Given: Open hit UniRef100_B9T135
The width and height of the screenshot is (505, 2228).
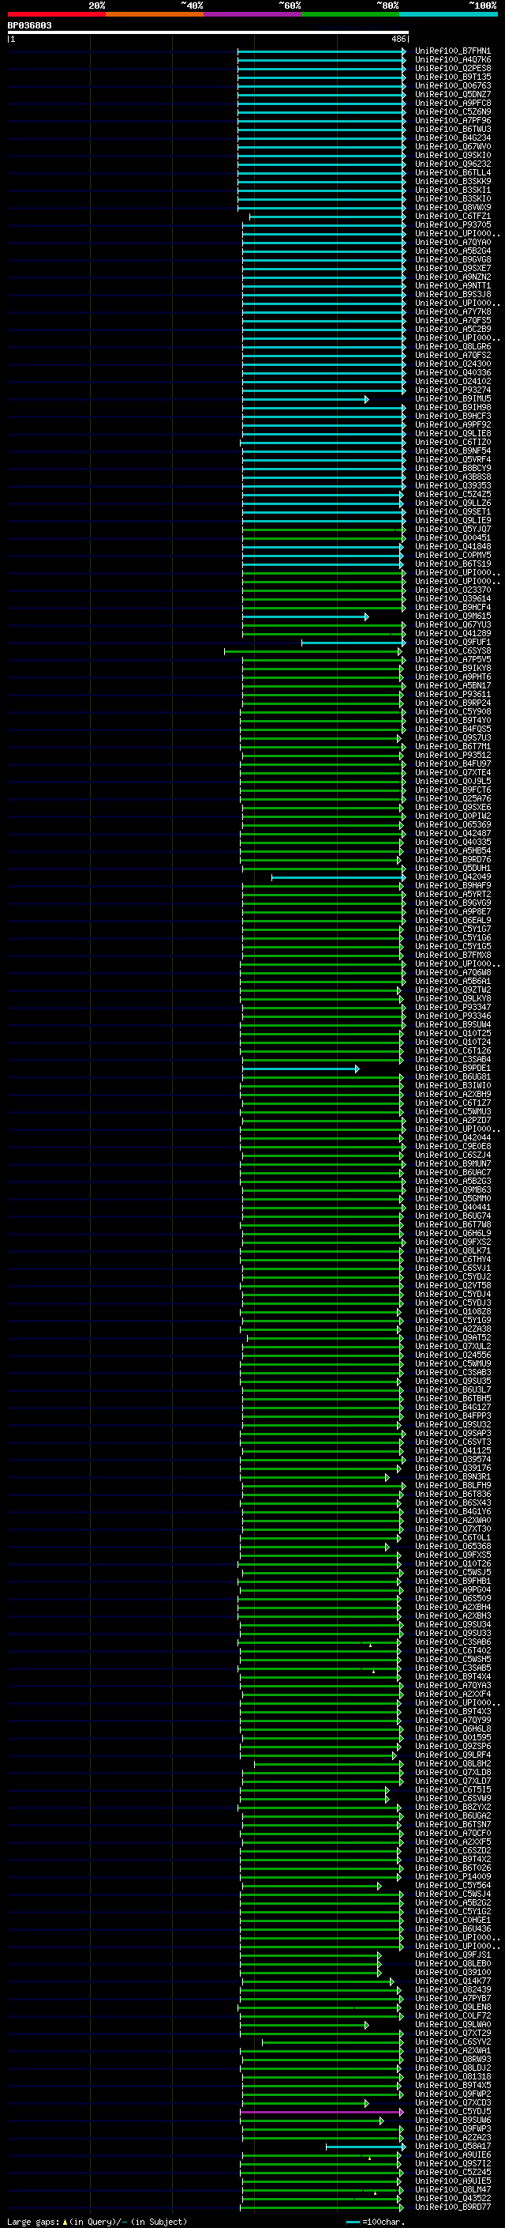Looking at the screenshot, I should pos(453,77).
